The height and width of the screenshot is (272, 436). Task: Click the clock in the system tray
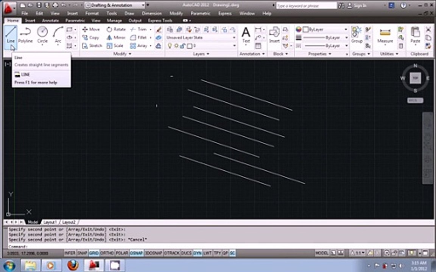point(419,265)
